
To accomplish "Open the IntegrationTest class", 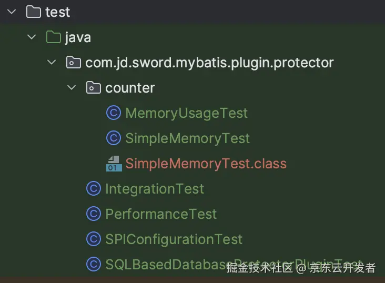I will point(155,189).
